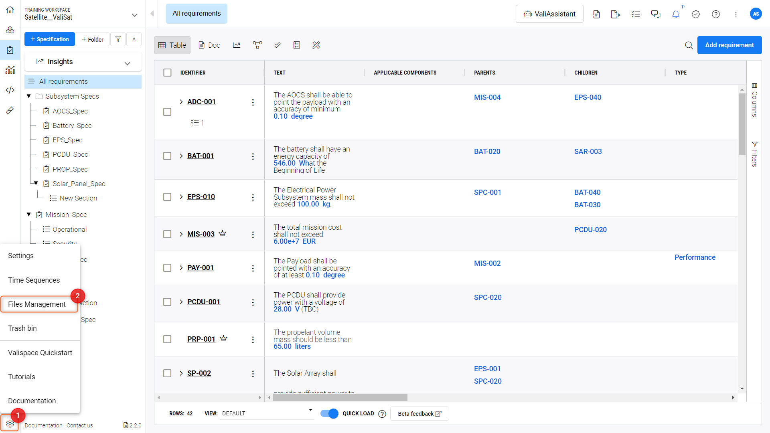Image resolution: width=770 pixels, height=433 pixels.
Task: Open the AS user avatar menu
Action: 756,14
